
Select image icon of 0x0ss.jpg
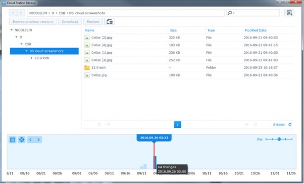(x=87, y=75)
